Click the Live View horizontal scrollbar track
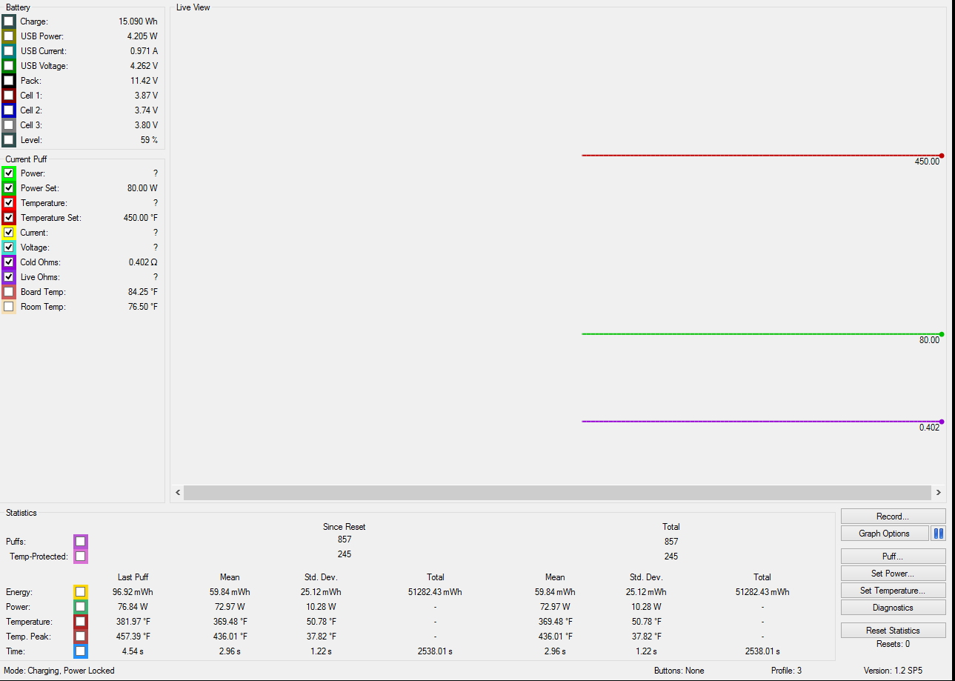The width and height of the screenshot is (955, 681). (557, 493)
